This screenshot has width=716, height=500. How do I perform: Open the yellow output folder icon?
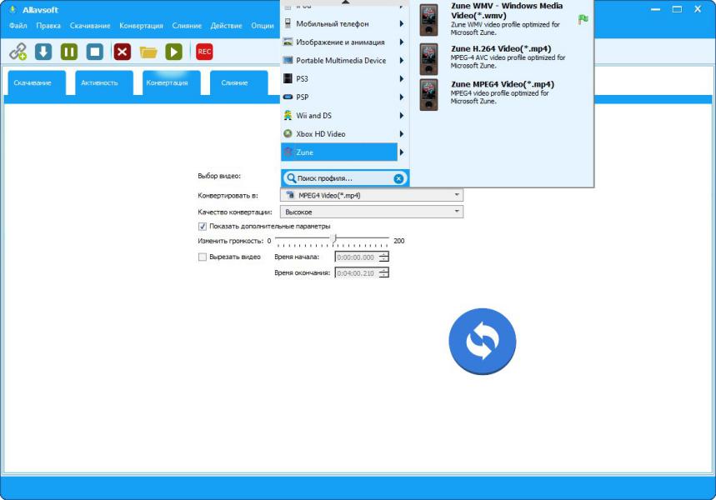(148, 52)
